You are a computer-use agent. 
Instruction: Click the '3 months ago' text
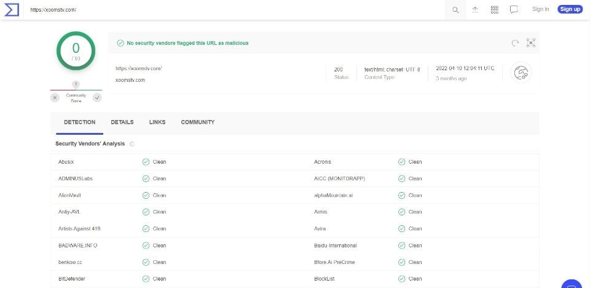451,78
